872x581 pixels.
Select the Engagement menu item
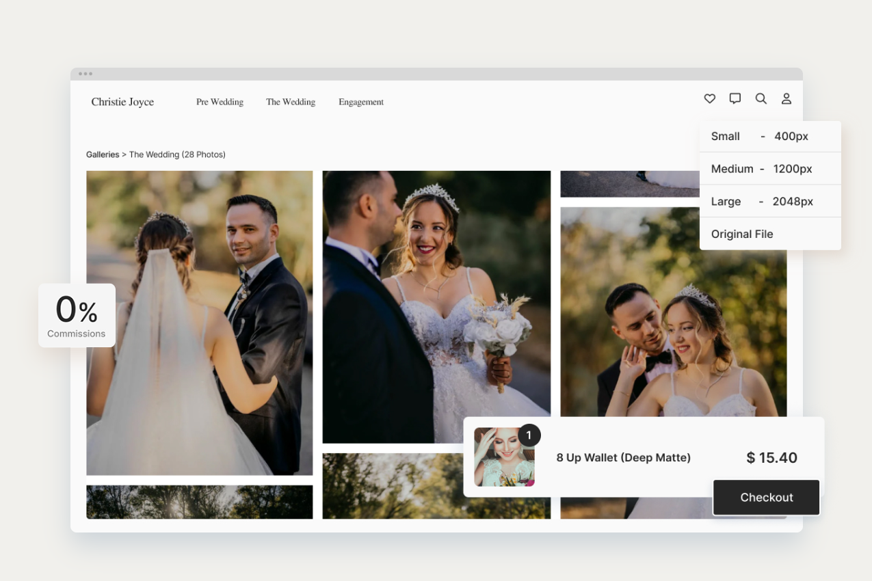coord(361,102)
